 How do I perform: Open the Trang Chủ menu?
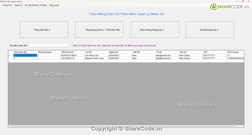click(x=7, y=5)
